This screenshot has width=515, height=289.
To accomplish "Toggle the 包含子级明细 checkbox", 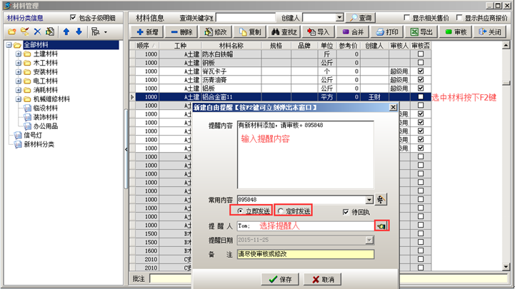I will coord(74,17).
